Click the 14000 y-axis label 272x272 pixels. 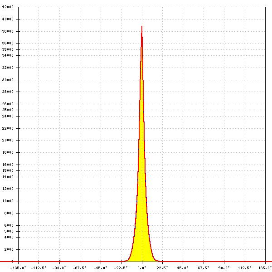(x=8, y=177)
